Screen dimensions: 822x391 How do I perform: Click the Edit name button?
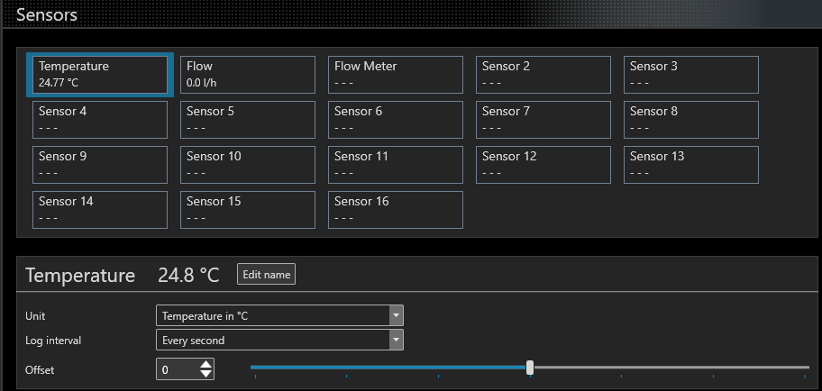(x=266, y=274)
